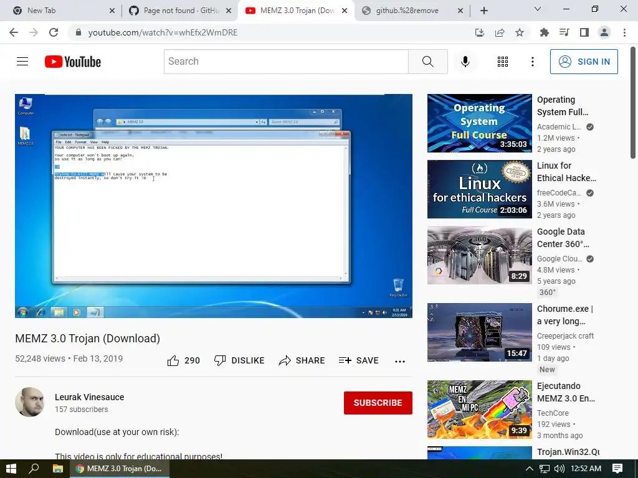Open the YouTube apps grid

[x=503, y=62]
